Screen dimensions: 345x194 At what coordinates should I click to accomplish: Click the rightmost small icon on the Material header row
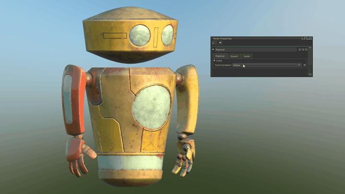[x=306, y=49]
